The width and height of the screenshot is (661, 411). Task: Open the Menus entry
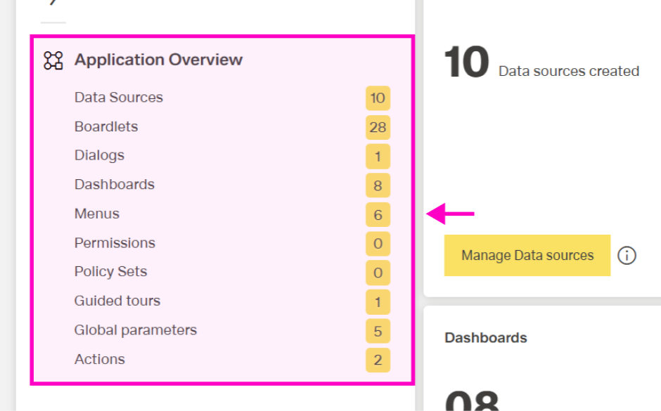pos(97,214)
